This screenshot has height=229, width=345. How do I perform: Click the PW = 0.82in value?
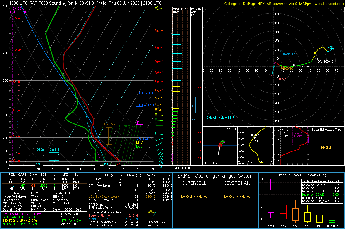[11, 193]
